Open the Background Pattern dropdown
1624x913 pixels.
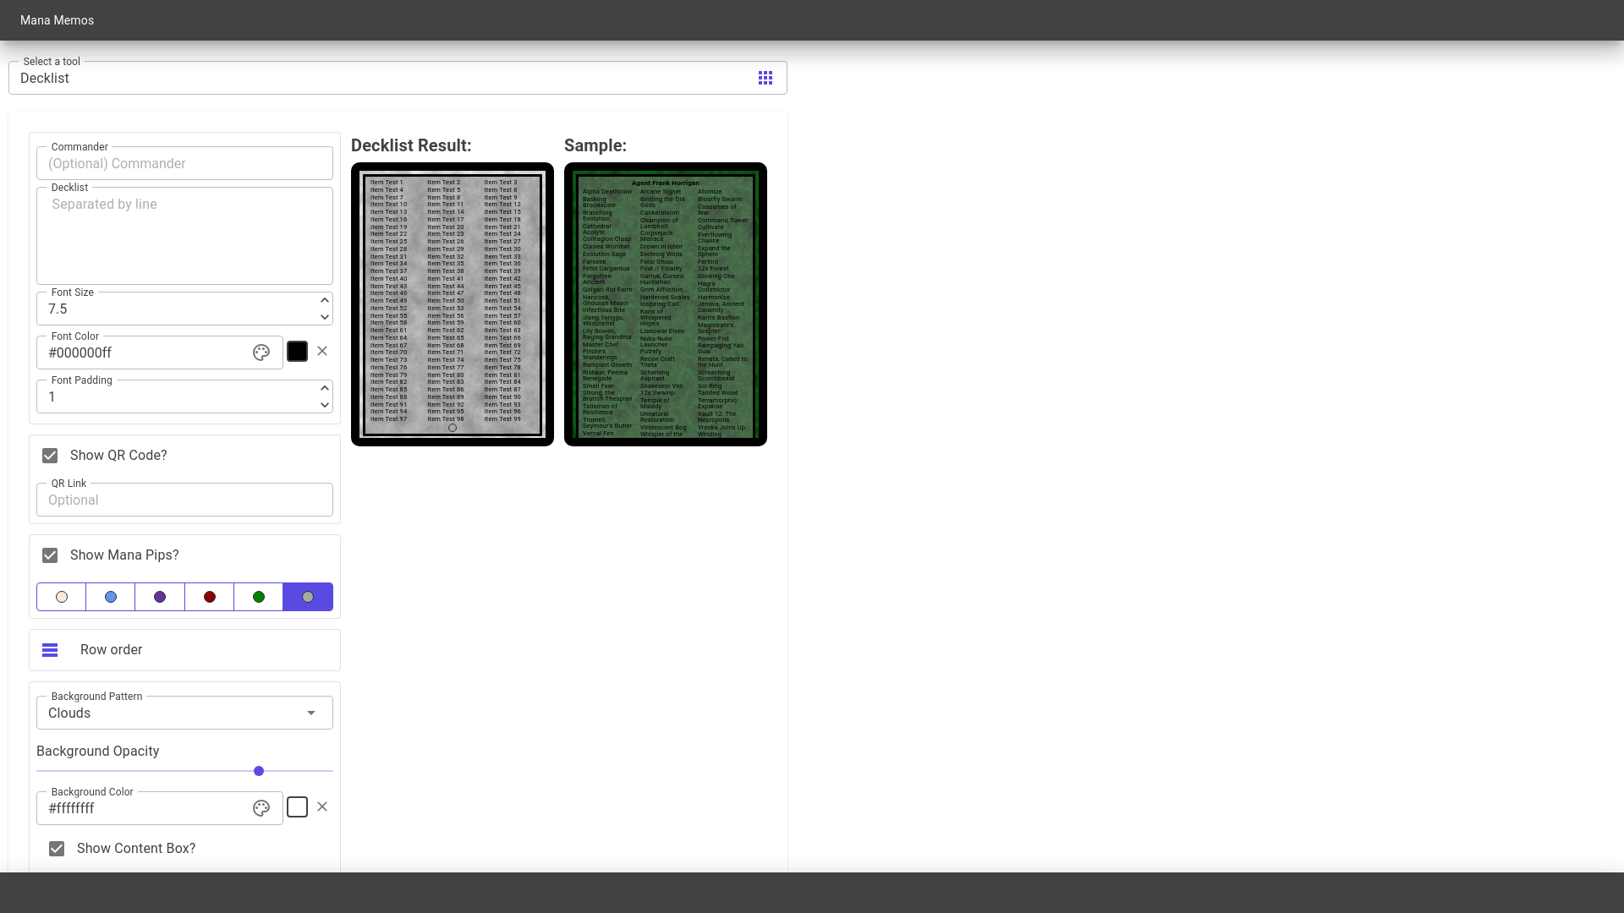coord(184,713)
